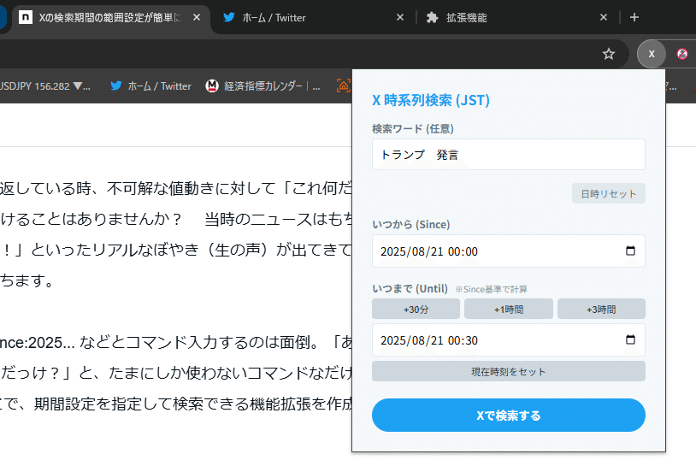The image size is (696, 460).
Task: Open the 経済指標カレンダー bookmark
Action: (262, 86)
